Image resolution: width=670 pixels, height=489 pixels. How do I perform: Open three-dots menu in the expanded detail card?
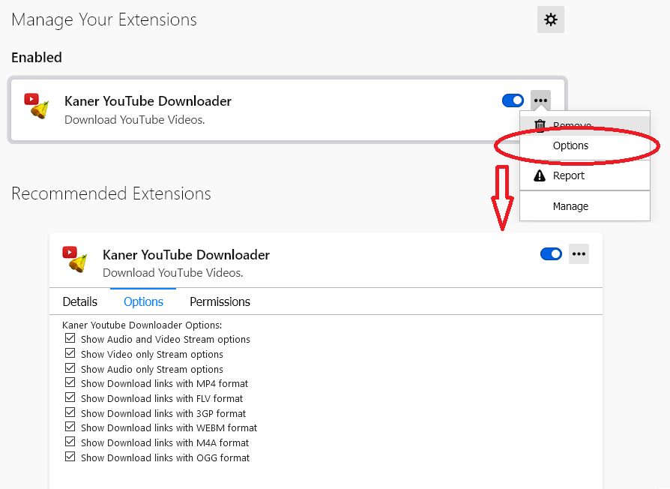[579, 254]
